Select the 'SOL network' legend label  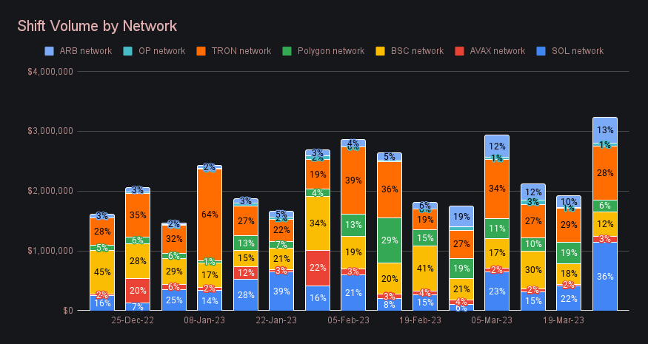click(x=576, y=51)
